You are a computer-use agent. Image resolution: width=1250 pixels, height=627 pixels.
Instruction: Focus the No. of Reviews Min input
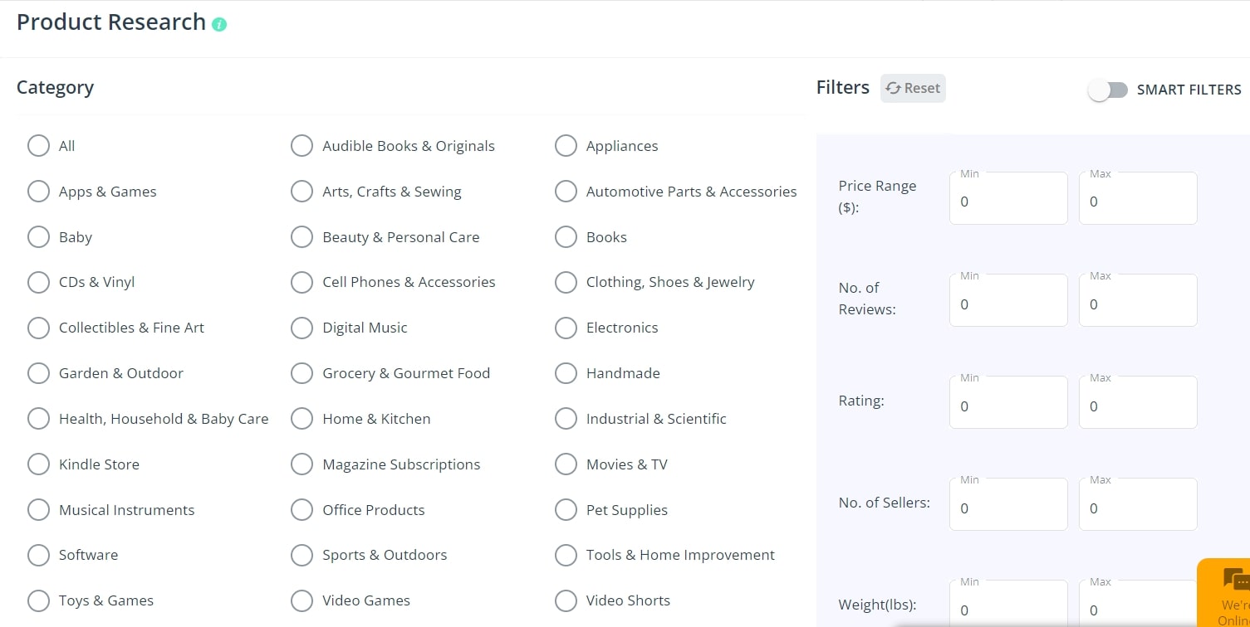(1008, 300)
